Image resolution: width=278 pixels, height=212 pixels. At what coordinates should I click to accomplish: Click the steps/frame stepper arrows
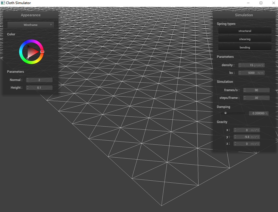[245, 98]
